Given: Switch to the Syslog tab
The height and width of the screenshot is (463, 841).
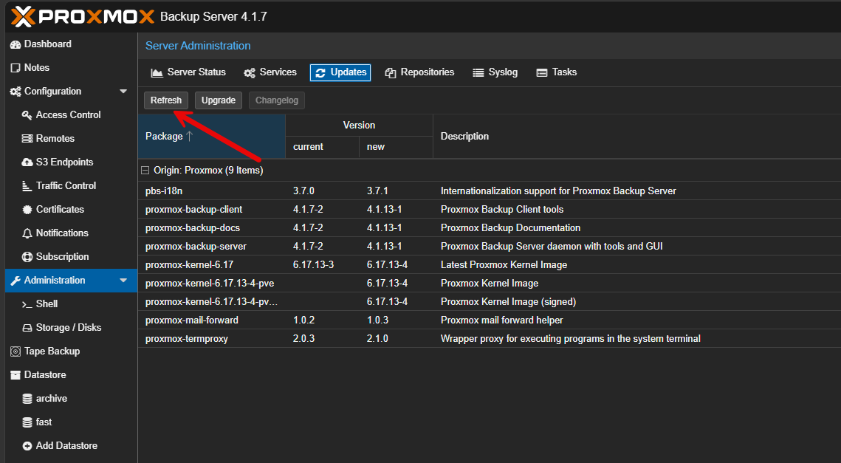Looking at the screenshot, I should coord(495,72).
